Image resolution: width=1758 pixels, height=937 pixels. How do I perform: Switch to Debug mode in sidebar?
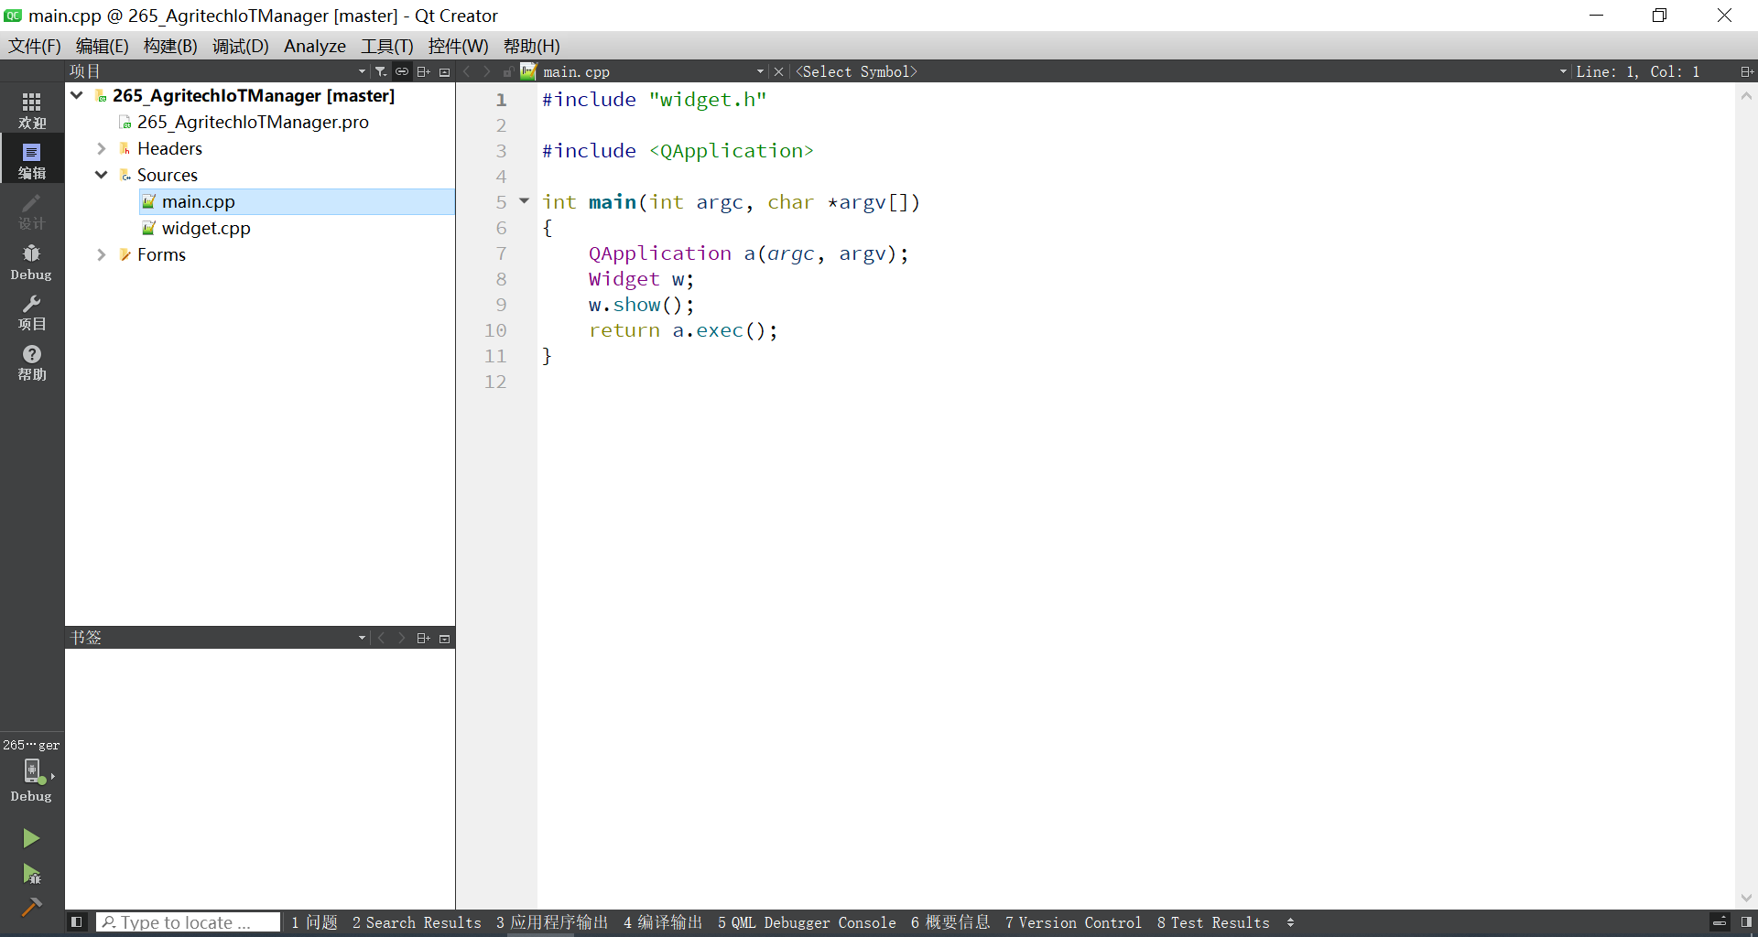click(32, 262)
